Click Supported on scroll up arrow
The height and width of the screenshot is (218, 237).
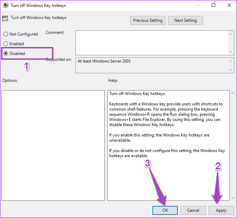pyautogui.click(x=230, y=61)
